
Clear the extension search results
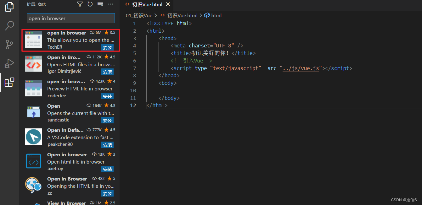[100, 4]
